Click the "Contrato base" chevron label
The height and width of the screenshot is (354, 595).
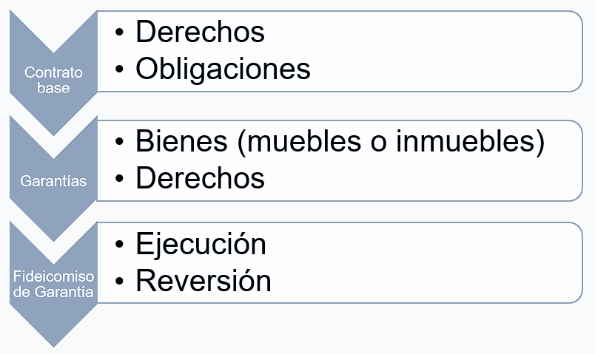pos(53,80)
